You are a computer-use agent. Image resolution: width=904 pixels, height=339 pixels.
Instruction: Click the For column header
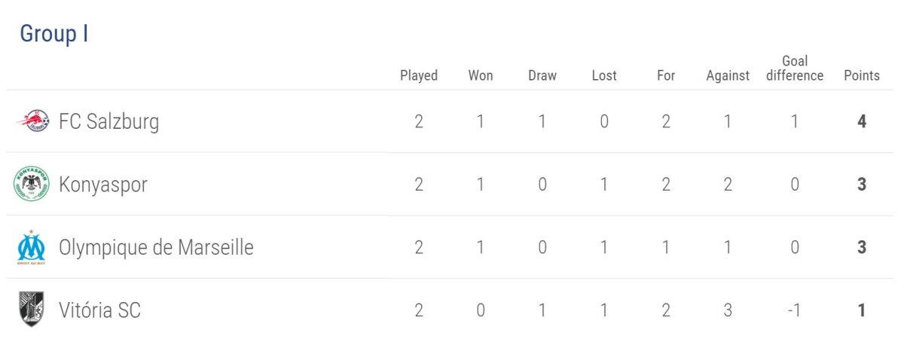666,75
